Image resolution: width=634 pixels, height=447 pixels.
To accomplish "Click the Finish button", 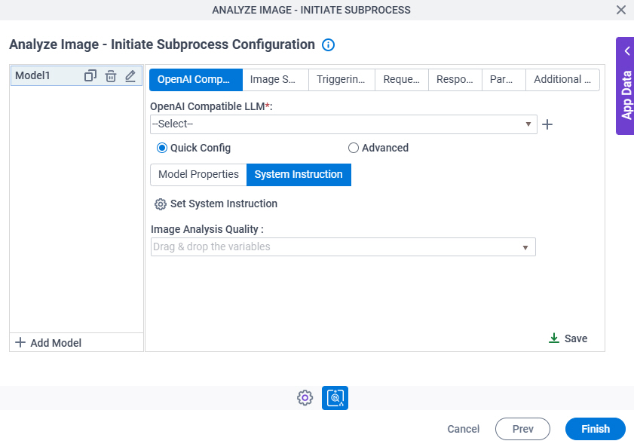I will click(596, 429).
